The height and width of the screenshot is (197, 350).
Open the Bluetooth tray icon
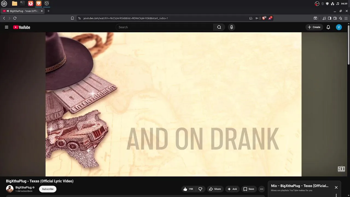pyautogui.click(x=323, y=4)
